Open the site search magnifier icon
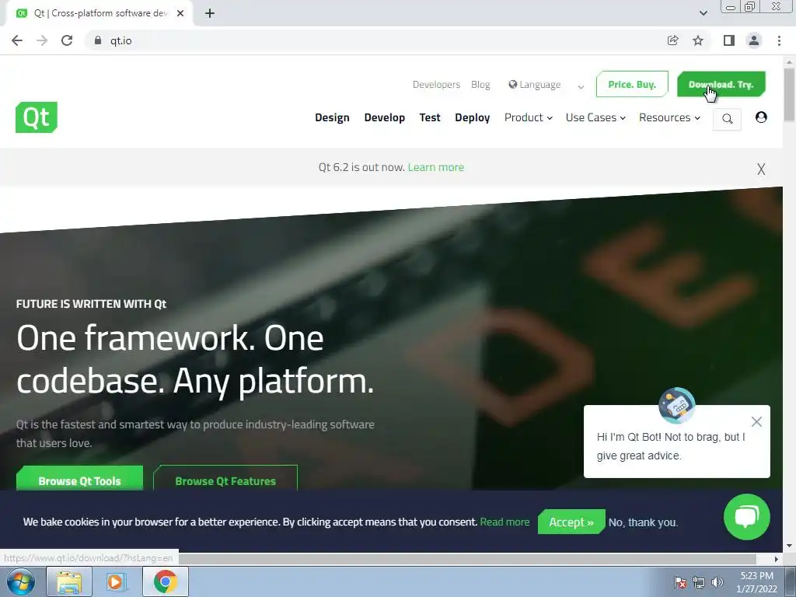 727,119
